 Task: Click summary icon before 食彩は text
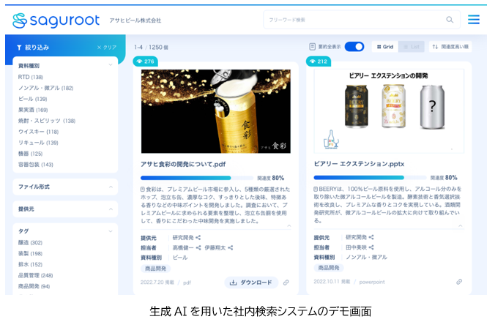click(143, 190)
